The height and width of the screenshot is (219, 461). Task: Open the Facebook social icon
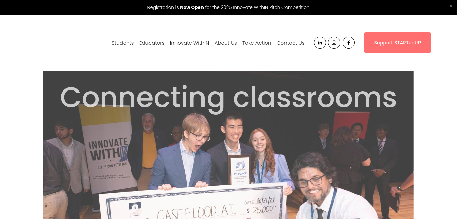349,43
